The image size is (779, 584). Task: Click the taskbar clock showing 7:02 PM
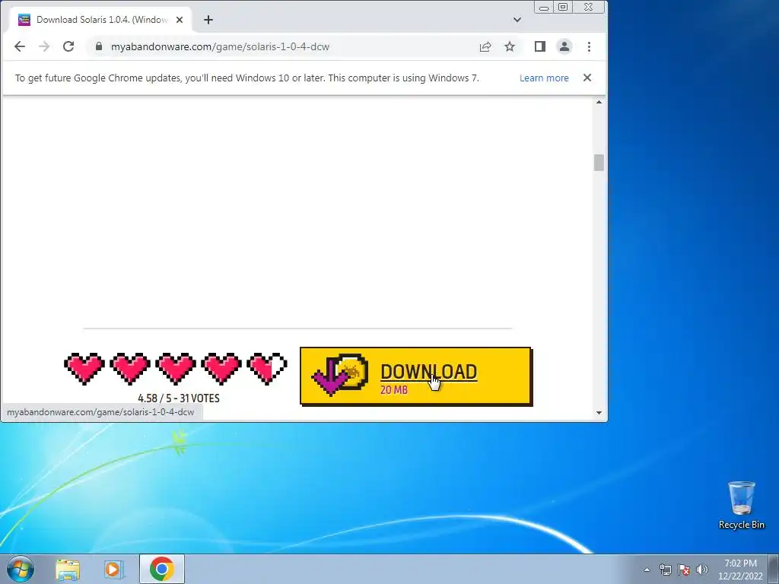point(740,570)
